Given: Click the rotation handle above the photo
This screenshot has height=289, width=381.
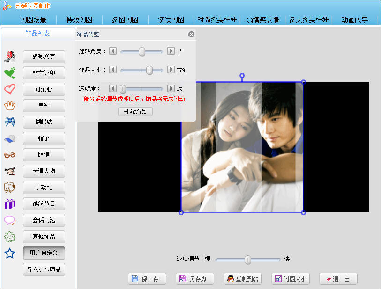Looking at the screenshot, I should (242, 76).
